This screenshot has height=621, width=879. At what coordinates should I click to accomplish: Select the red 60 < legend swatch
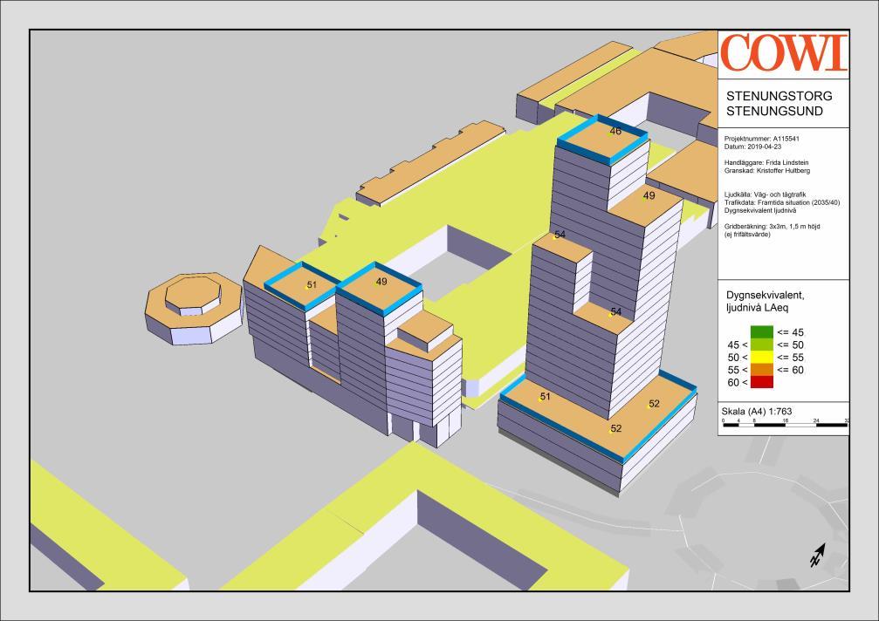click(762, 382)
